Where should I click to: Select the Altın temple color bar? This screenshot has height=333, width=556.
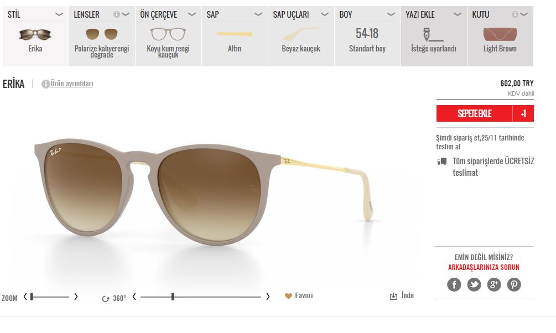pos(235,34)
